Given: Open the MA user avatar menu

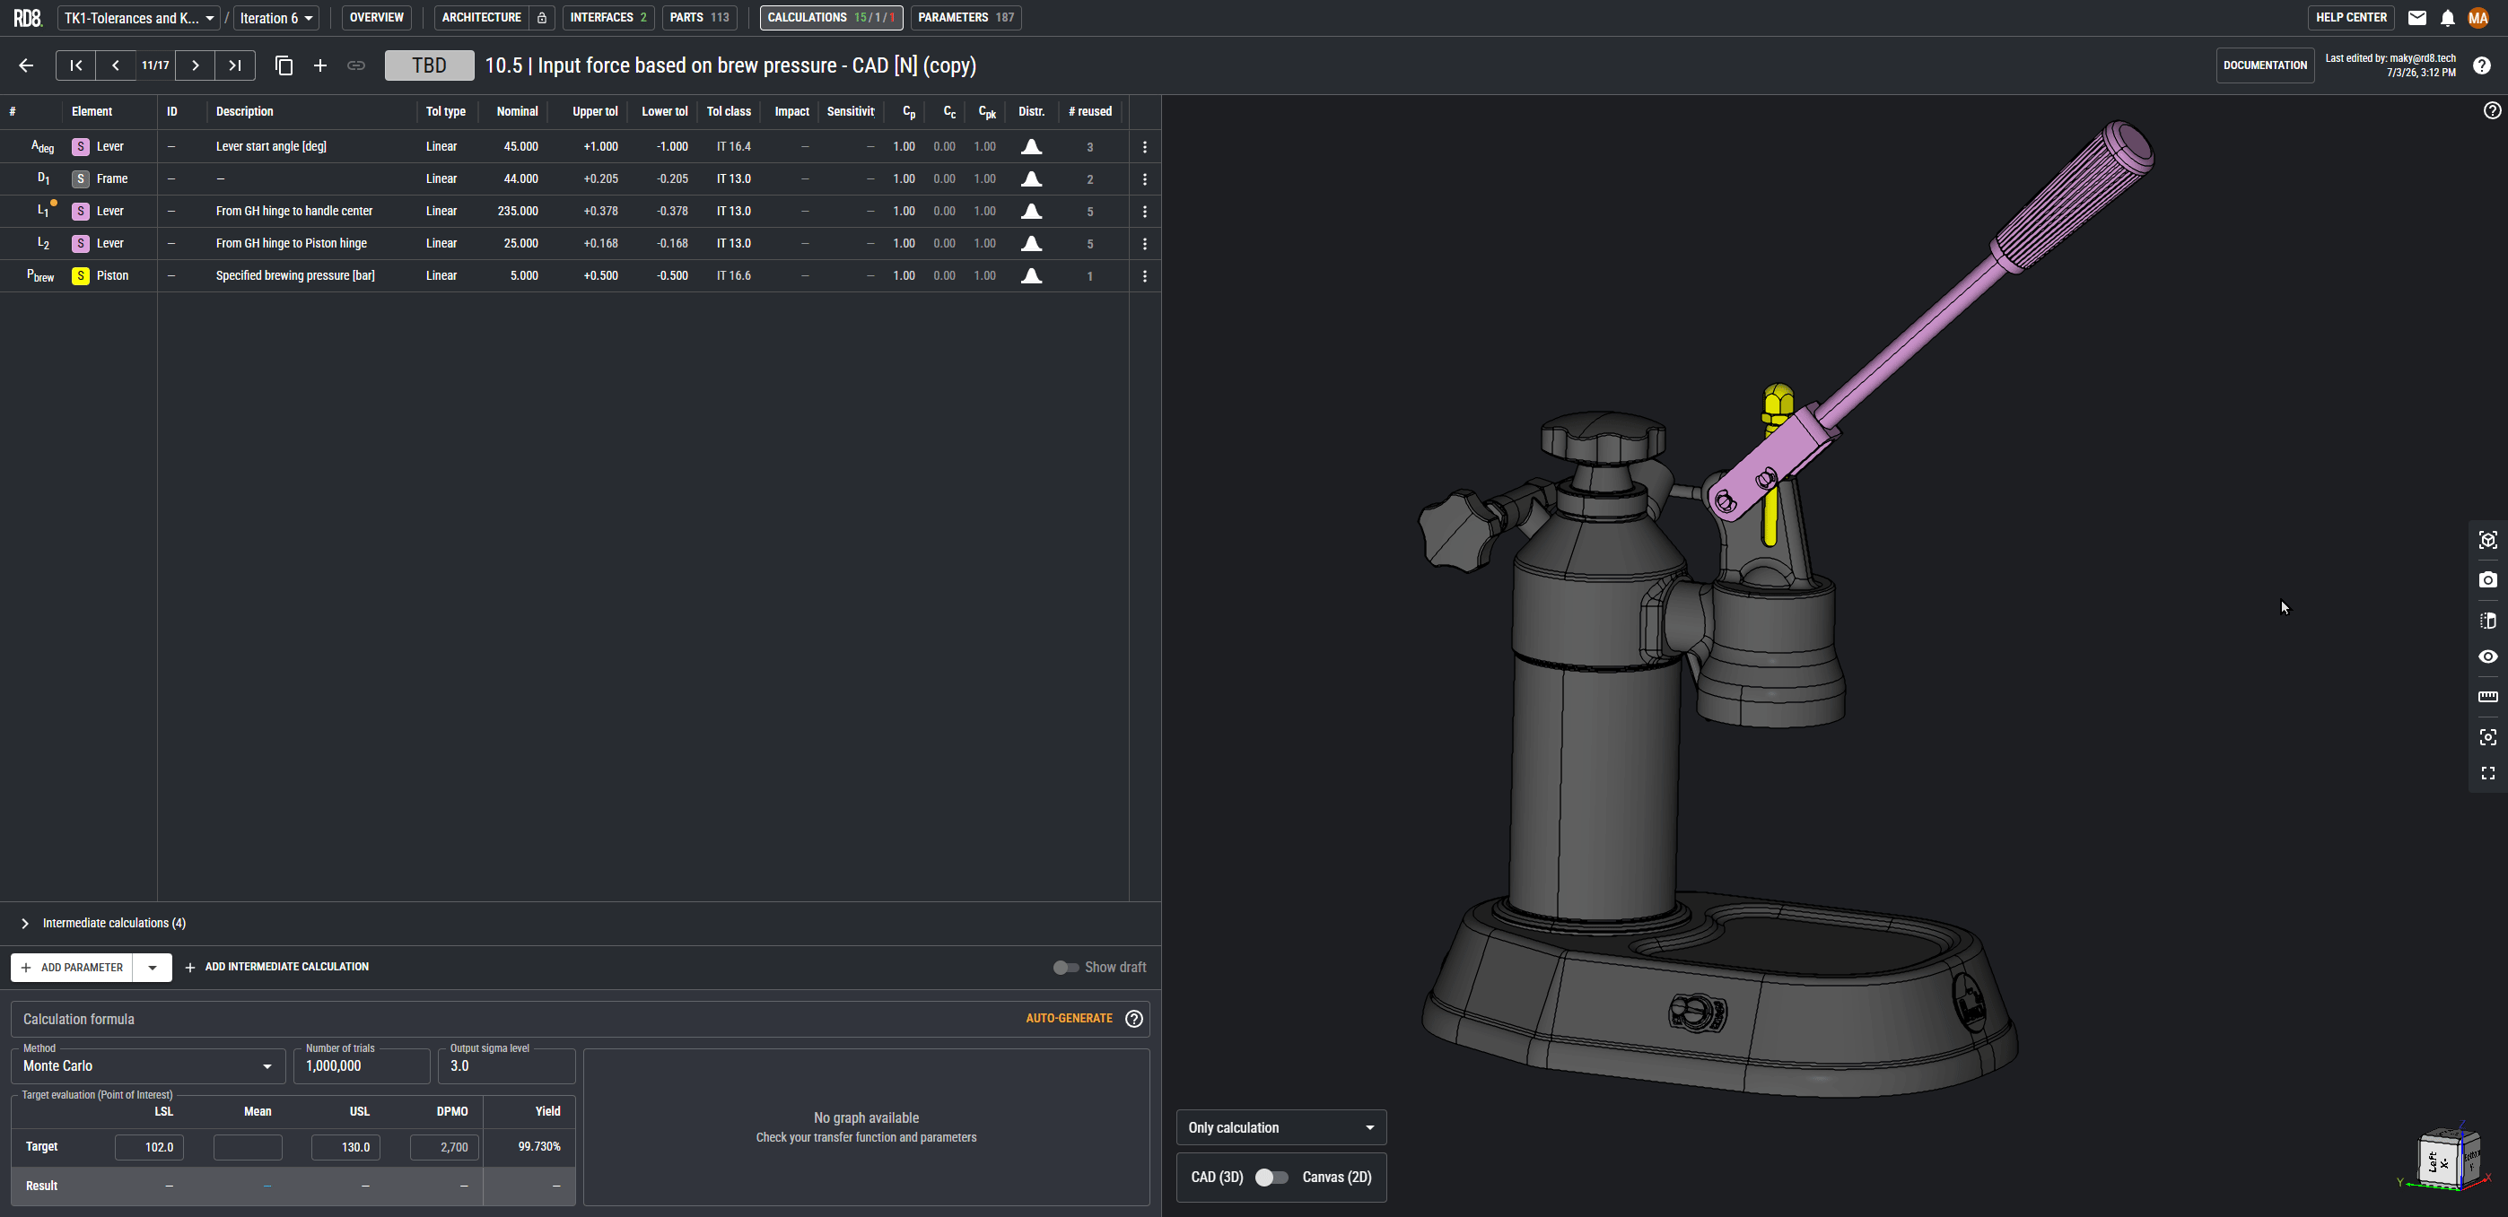Looking at the screenshot, I should (2478, 18).
